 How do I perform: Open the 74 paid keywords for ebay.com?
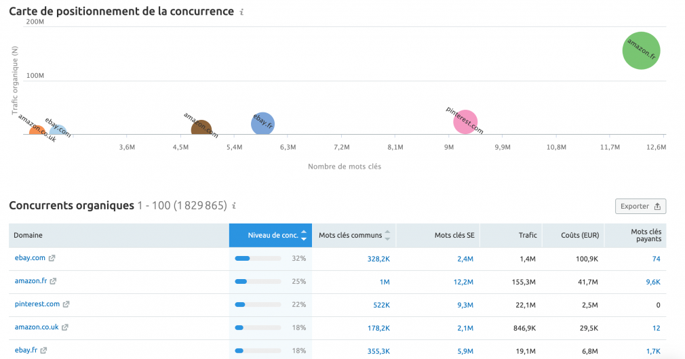tap(656, 259)
